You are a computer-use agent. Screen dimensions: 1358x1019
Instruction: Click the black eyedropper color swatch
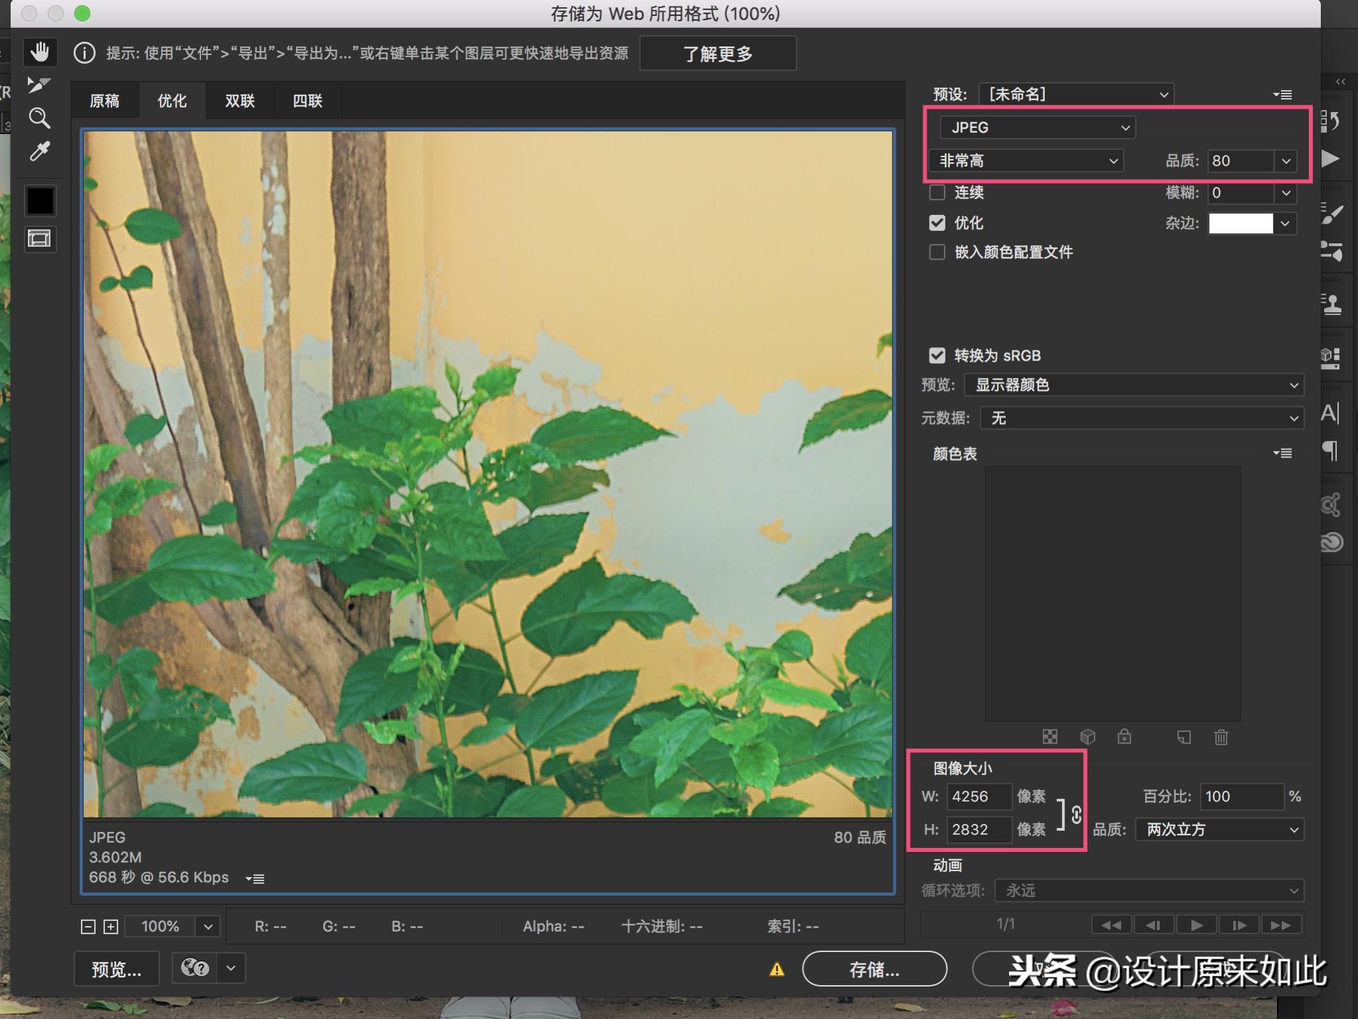coord(40,201)
